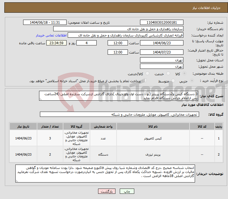Click the توضیحات خریدار notes textarea
This screenshot has width=228, height=199.
pyautogui.click(x=105, y=174)
